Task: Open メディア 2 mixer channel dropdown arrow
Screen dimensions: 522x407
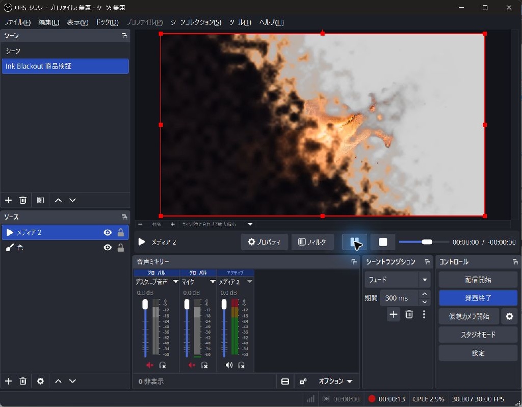Action: point(250,282)
